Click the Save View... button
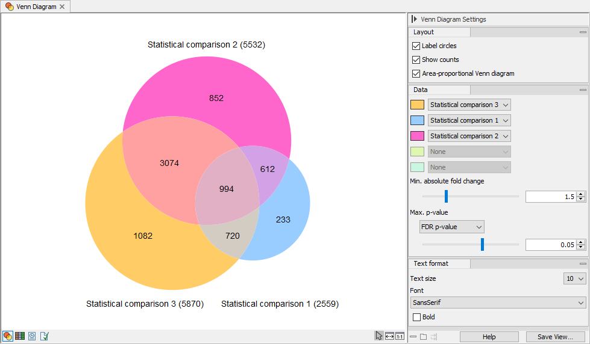Image resolution: width=590 pixels, height=344 pixels. click(x=555, y=337)
